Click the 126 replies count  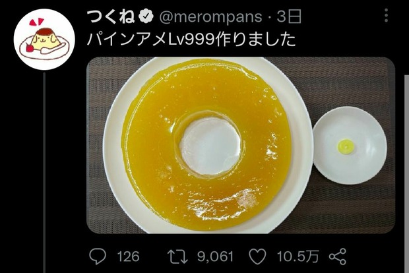click(x=129, y=257)
